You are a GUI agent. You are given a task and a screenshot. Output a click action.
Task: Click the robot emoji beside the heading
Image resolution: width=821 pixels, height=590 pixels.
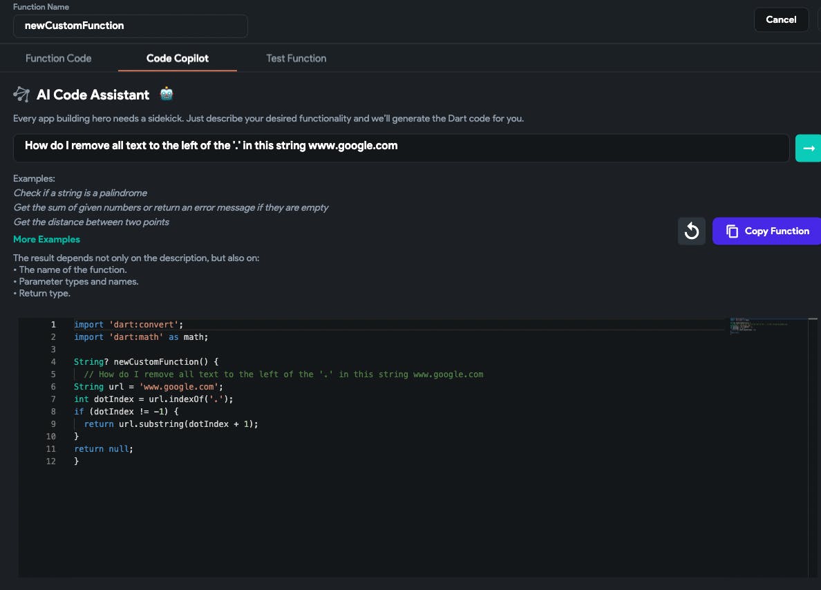(166, 94)
